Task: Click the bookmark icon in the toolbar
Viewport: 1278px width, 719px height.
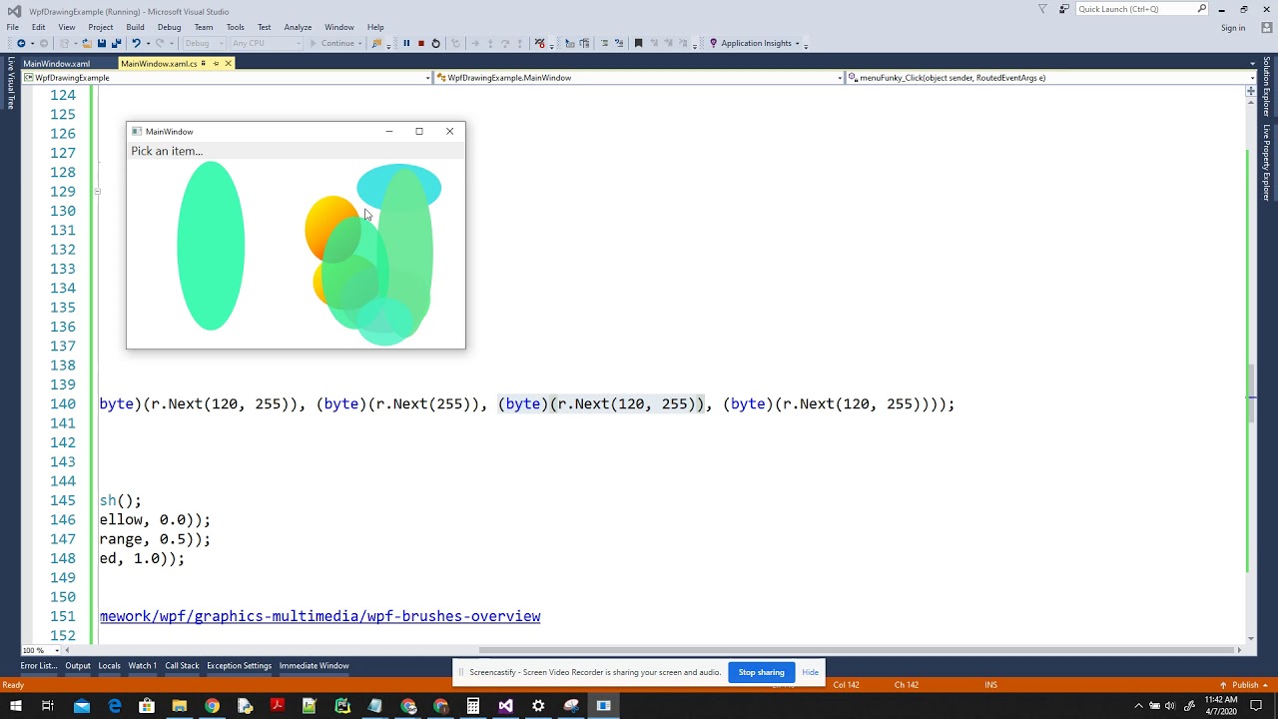Action: tap(638, 43)
